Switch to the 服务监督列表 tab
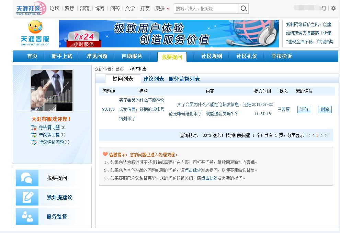The height and width of the screenshot is (233, 340). point(185,79)
